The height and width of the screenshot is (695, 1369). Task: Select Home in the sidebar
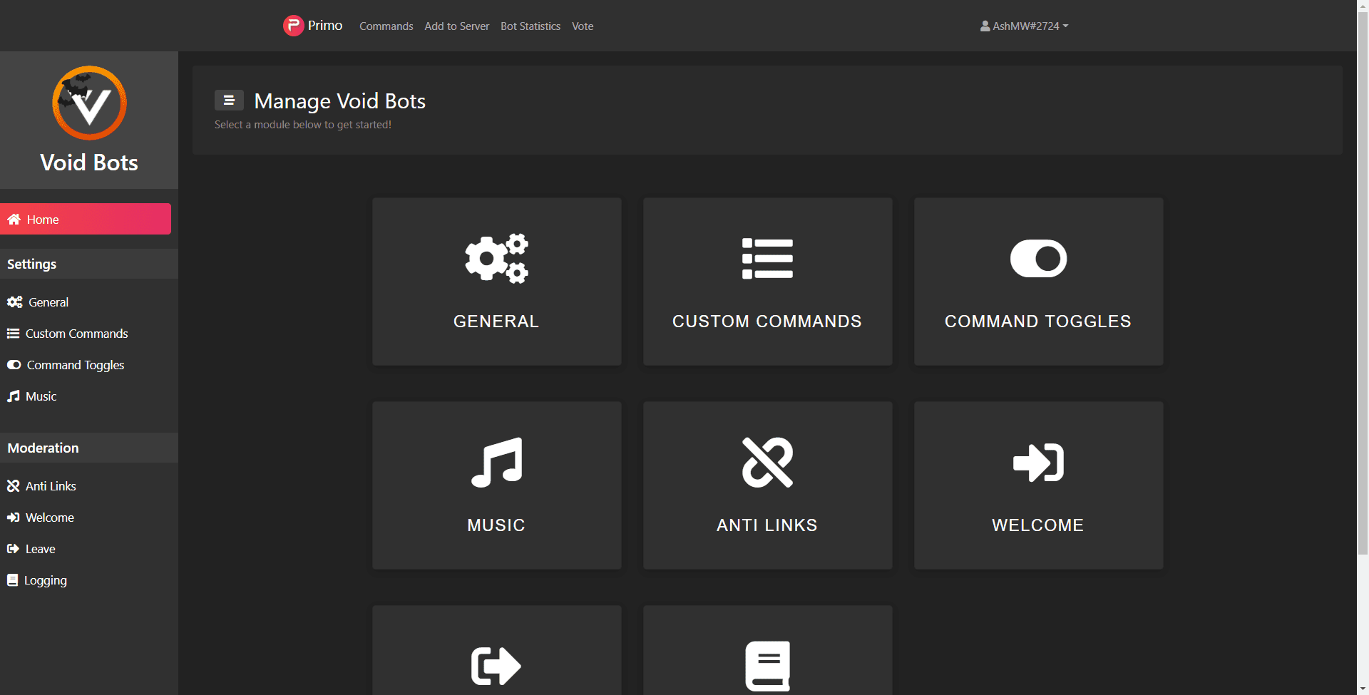click(86, 219)
